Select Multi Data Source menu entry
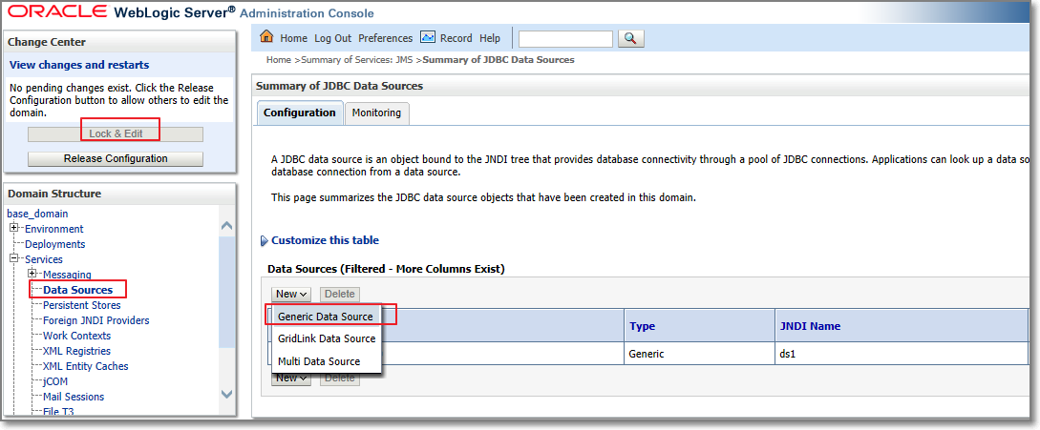Image resolution: width=1040 pixels, height=430 pixels. point(319,361)
